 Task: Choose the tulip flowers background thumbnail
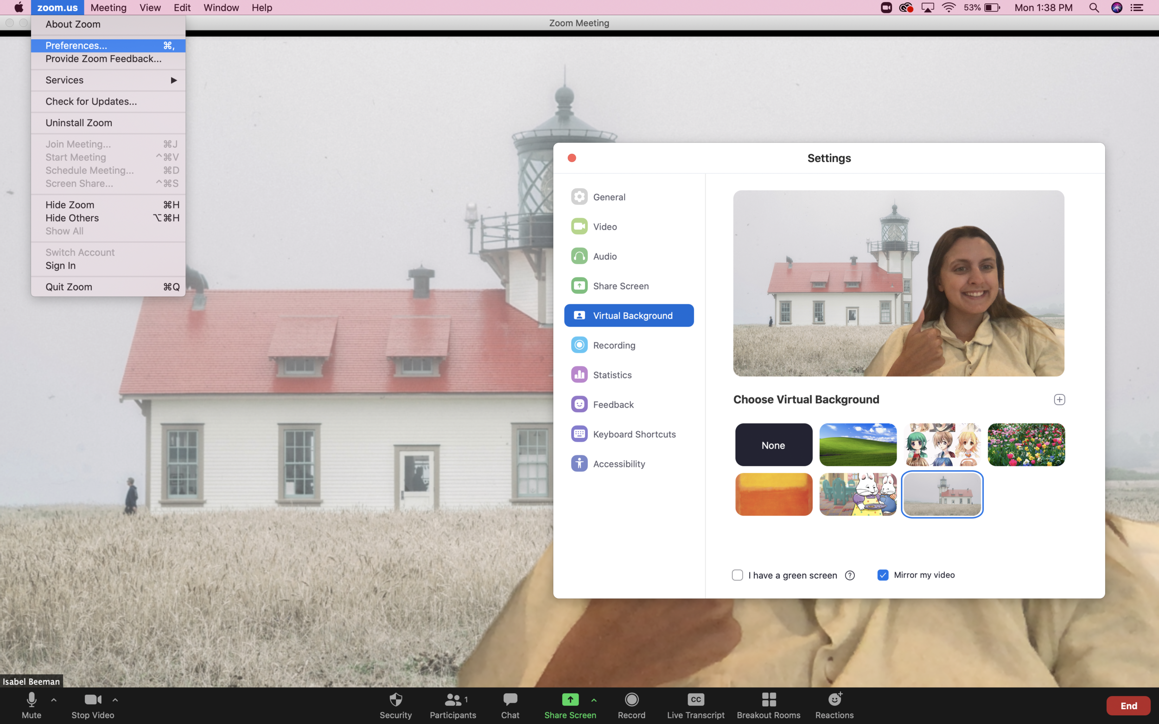[1026, 445]
